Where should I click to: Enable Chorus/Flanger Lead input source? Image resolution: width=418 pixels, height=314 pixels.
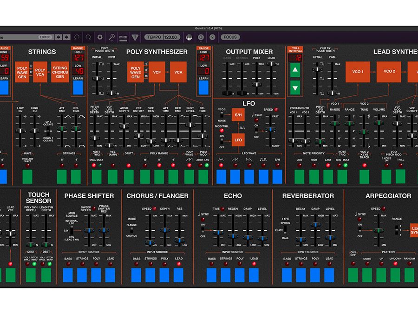click(179, 275)
